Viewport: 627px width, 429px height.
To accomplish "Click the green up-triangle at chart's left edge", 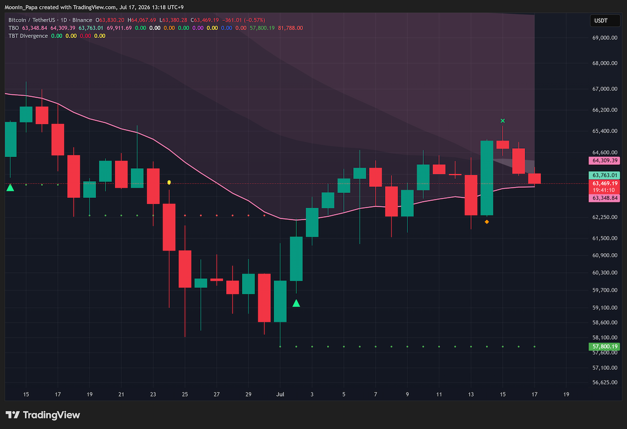I will click(x=10, y=187).
